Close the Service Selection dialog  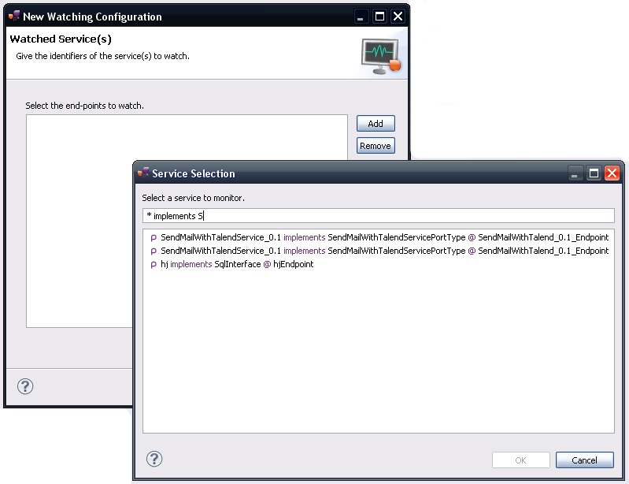pyautogui.click(x=612, y=173)
